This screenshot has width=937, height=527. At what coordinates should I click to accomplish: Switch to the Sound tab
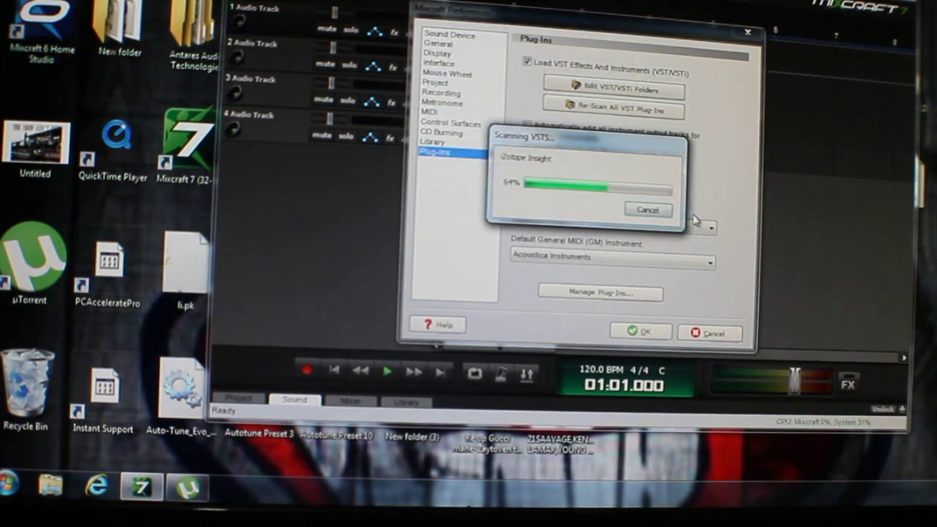click(x=294, y=400)
